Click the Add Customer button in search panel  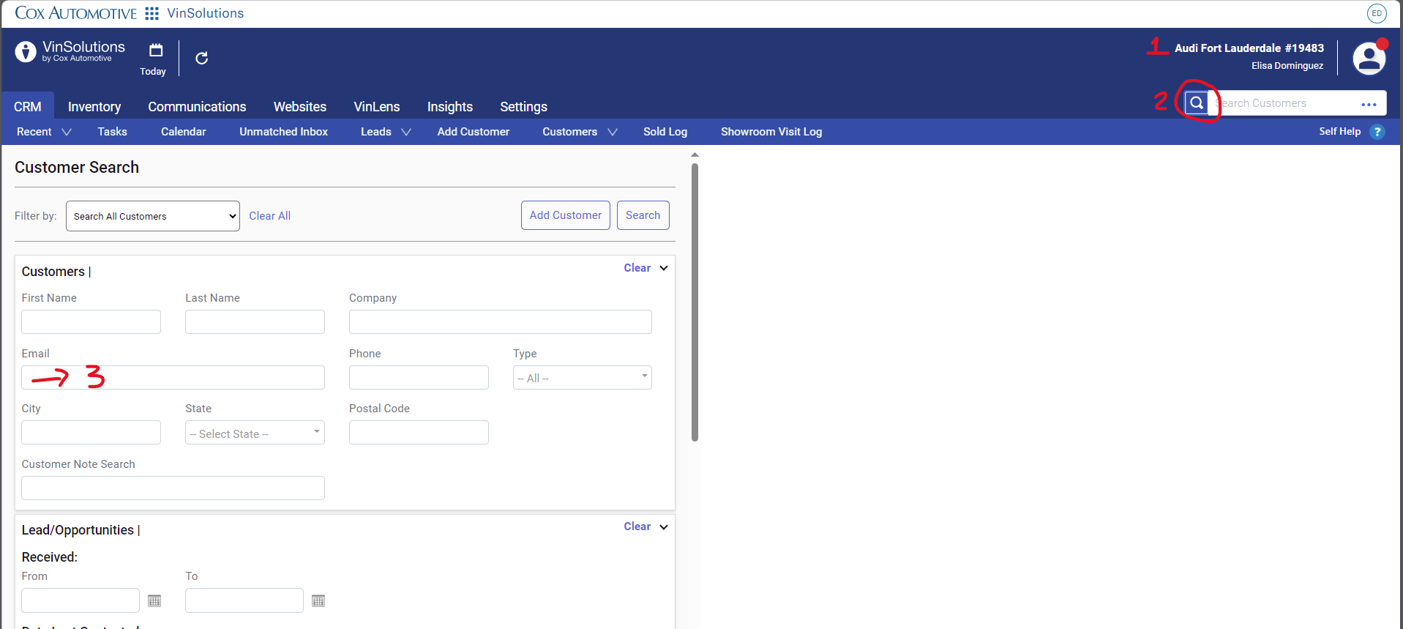[x=566, y=215]
